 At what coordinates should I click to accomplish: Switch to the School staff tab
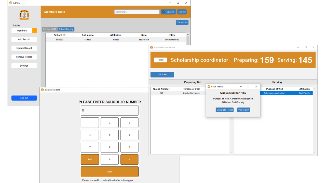click(x=49, y=29)
